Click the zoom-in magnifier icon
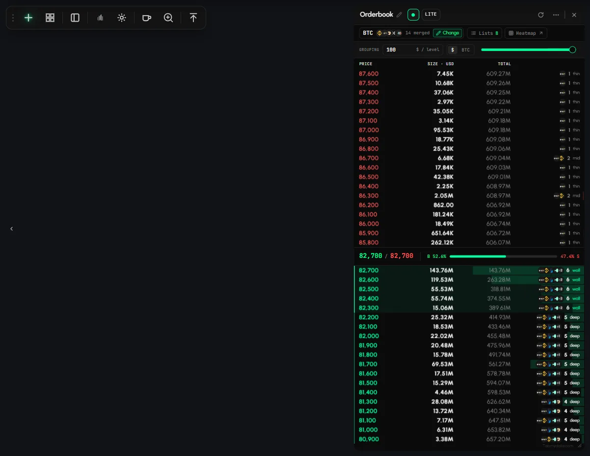The width and height of the screenshot is (590, 456). click(x=168, y=18)
